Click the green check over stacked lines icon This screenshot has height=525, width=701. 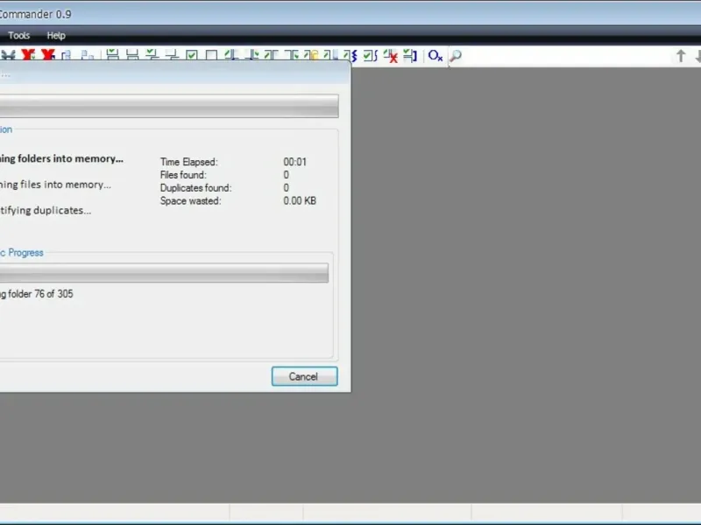tap(113, 55)
